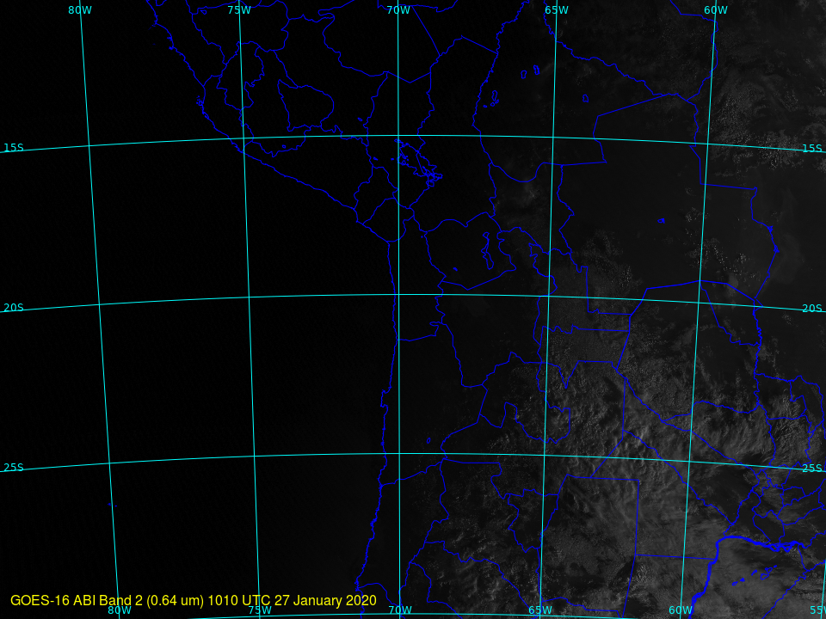Click the yellow GOES-16 ABI Band 2 caption
This screenshot has width=826, height=619.
pos(194,600)
